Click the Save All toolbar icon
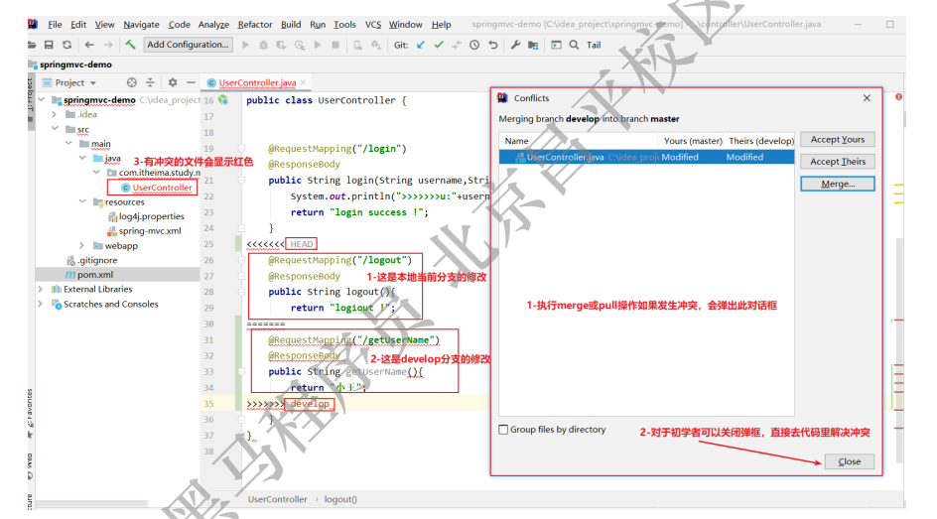This screenshot has height=519, width=937. pos(49,45)
